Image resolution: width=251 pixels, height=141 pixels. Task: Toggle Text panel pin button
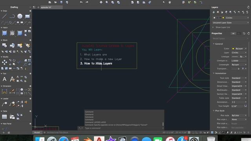point(30,74)
